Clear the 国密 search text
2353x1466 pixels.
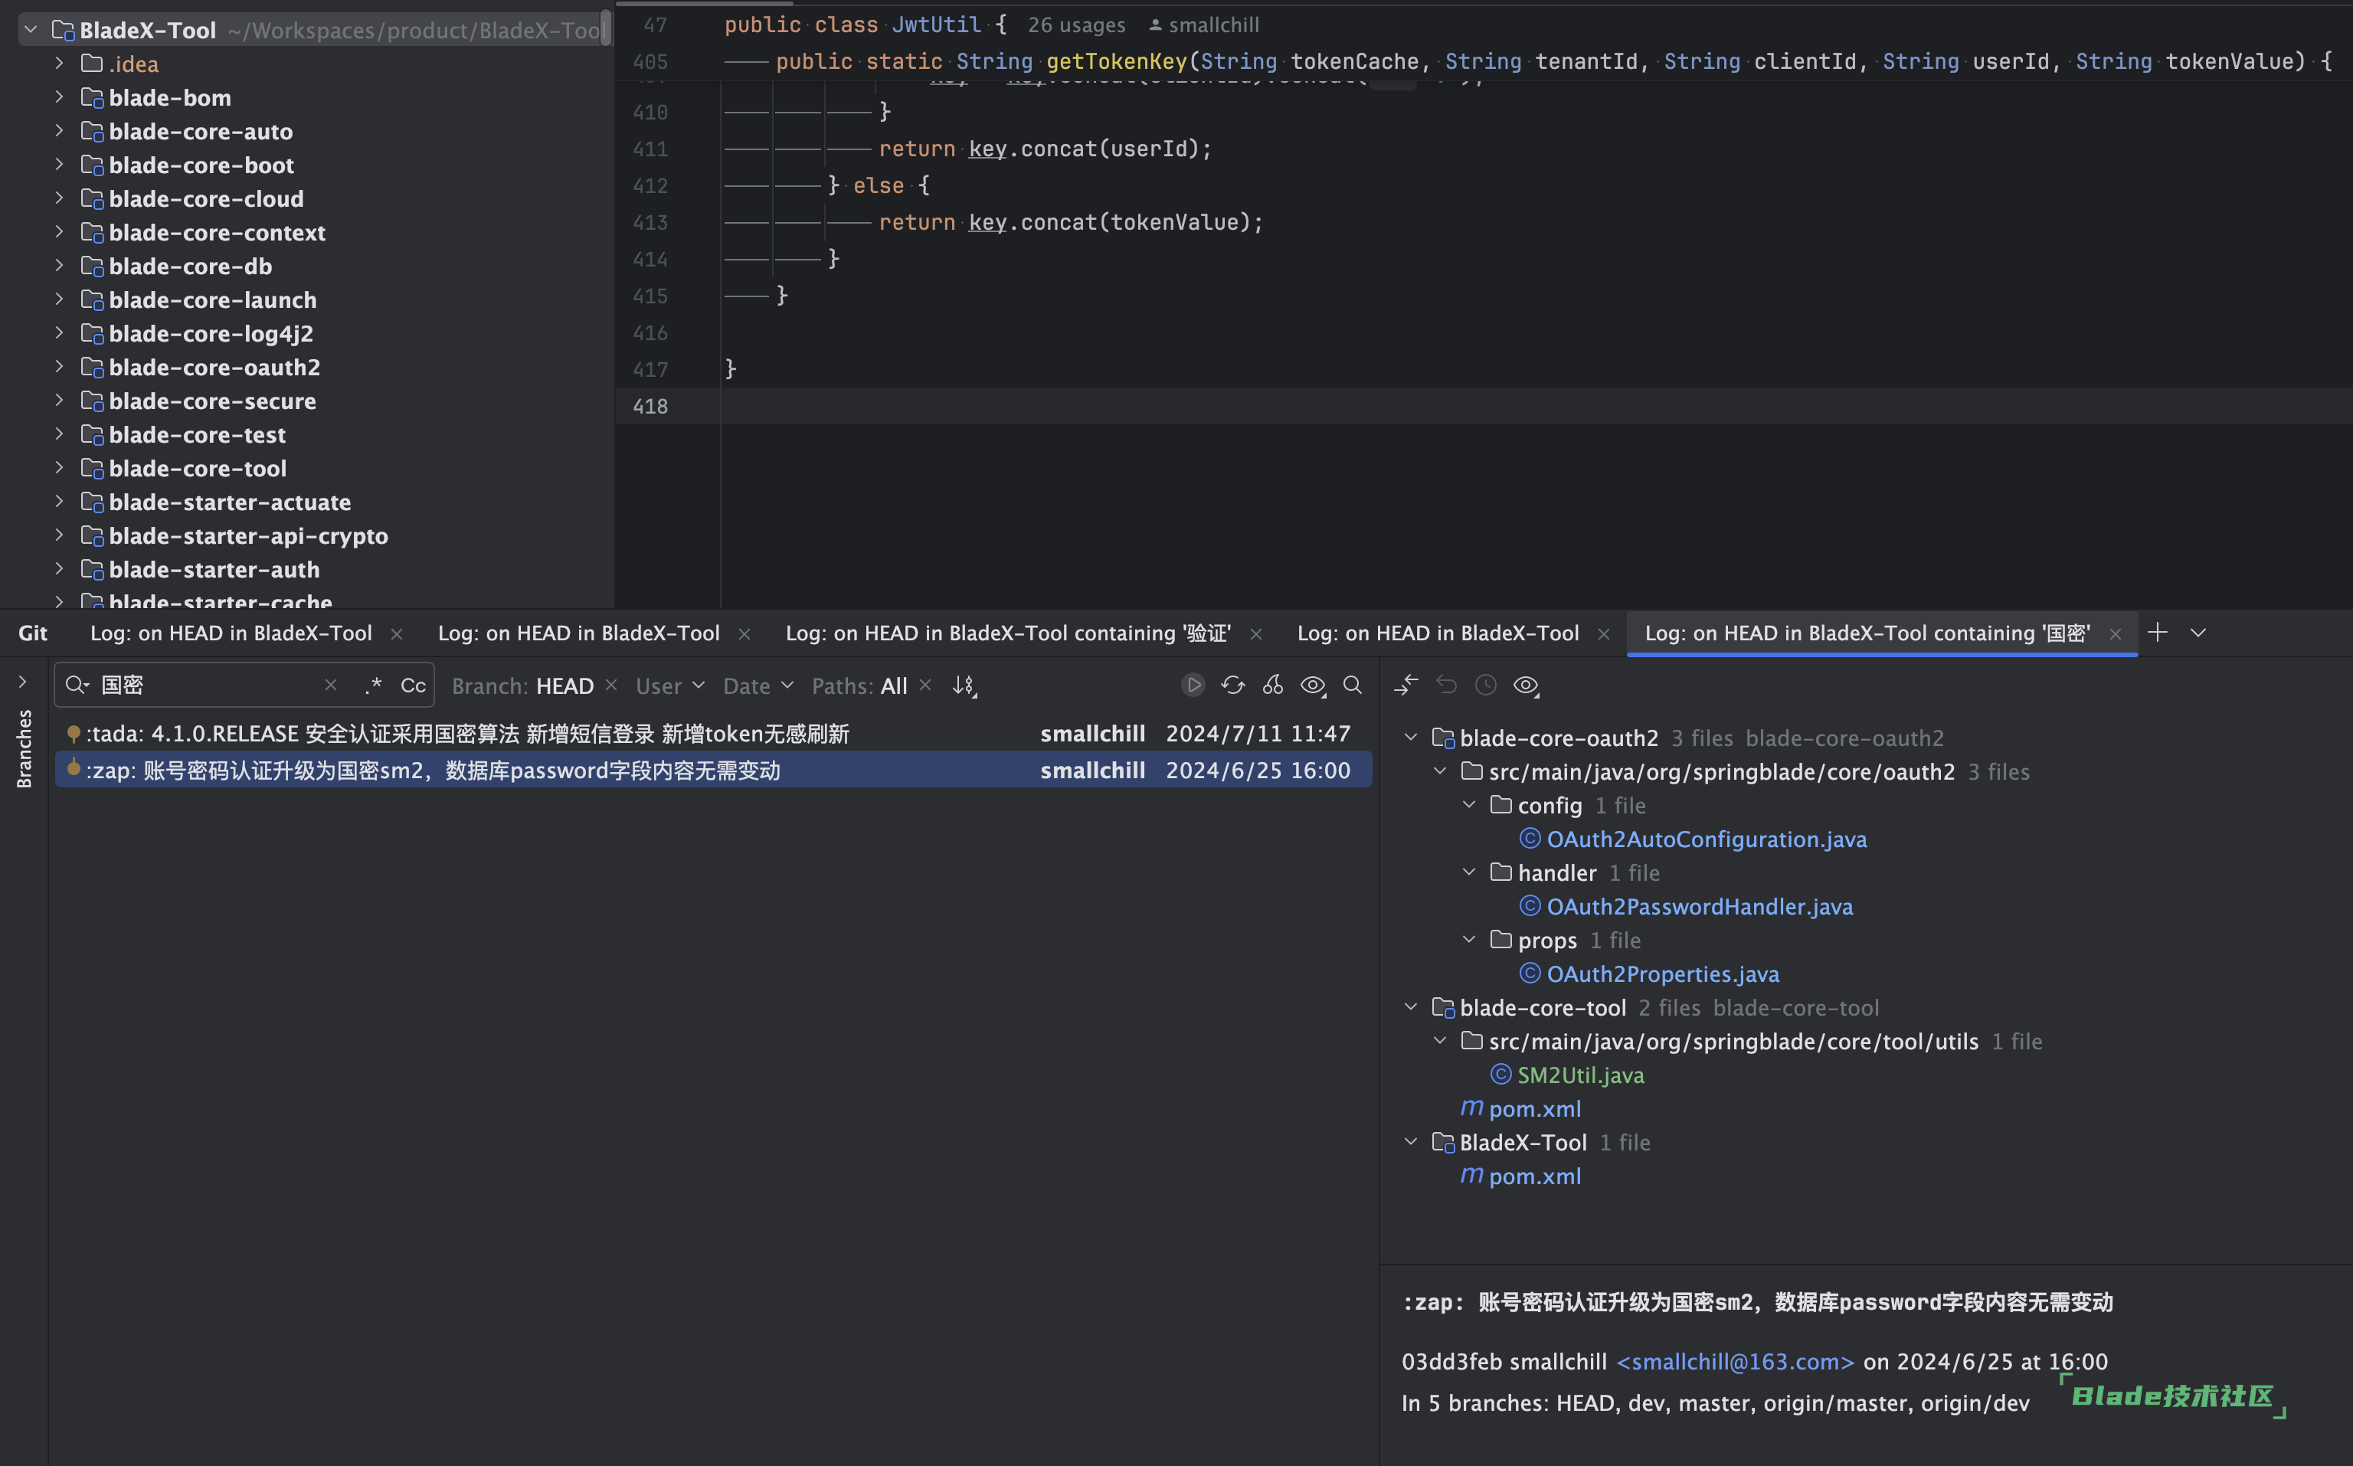pyautogui.click(x=331, y=686)
